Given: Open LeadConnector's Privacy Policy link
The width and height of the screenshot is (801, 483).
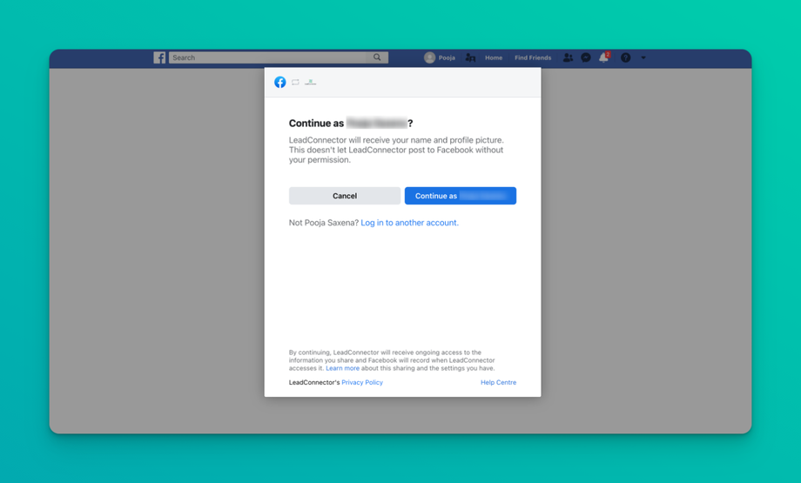Looking at the screenshot, I should (x=362, y=382).
